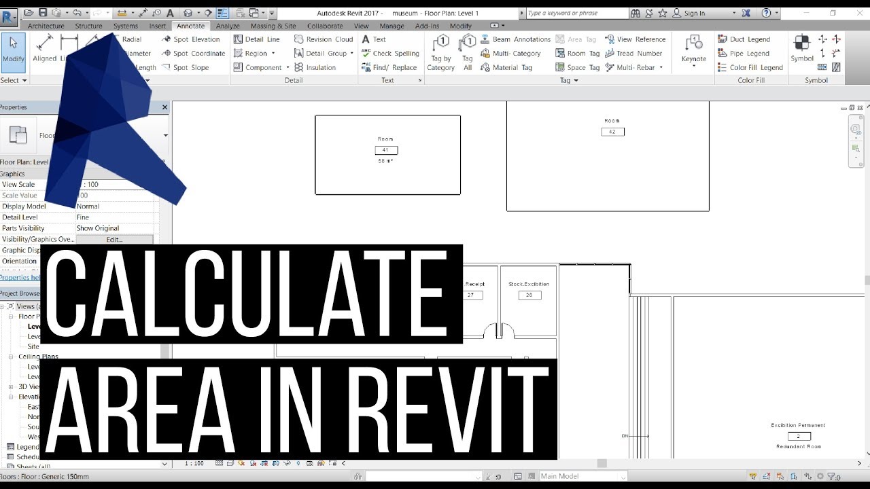Viewport: 870px width, 489px height.
Task: Click the Space Tag tool
Action: (578, 68)
